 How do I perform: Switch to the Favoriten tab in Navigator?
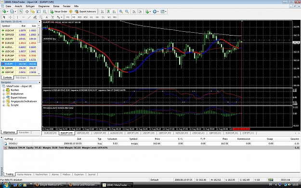click(x=24, y=132)
